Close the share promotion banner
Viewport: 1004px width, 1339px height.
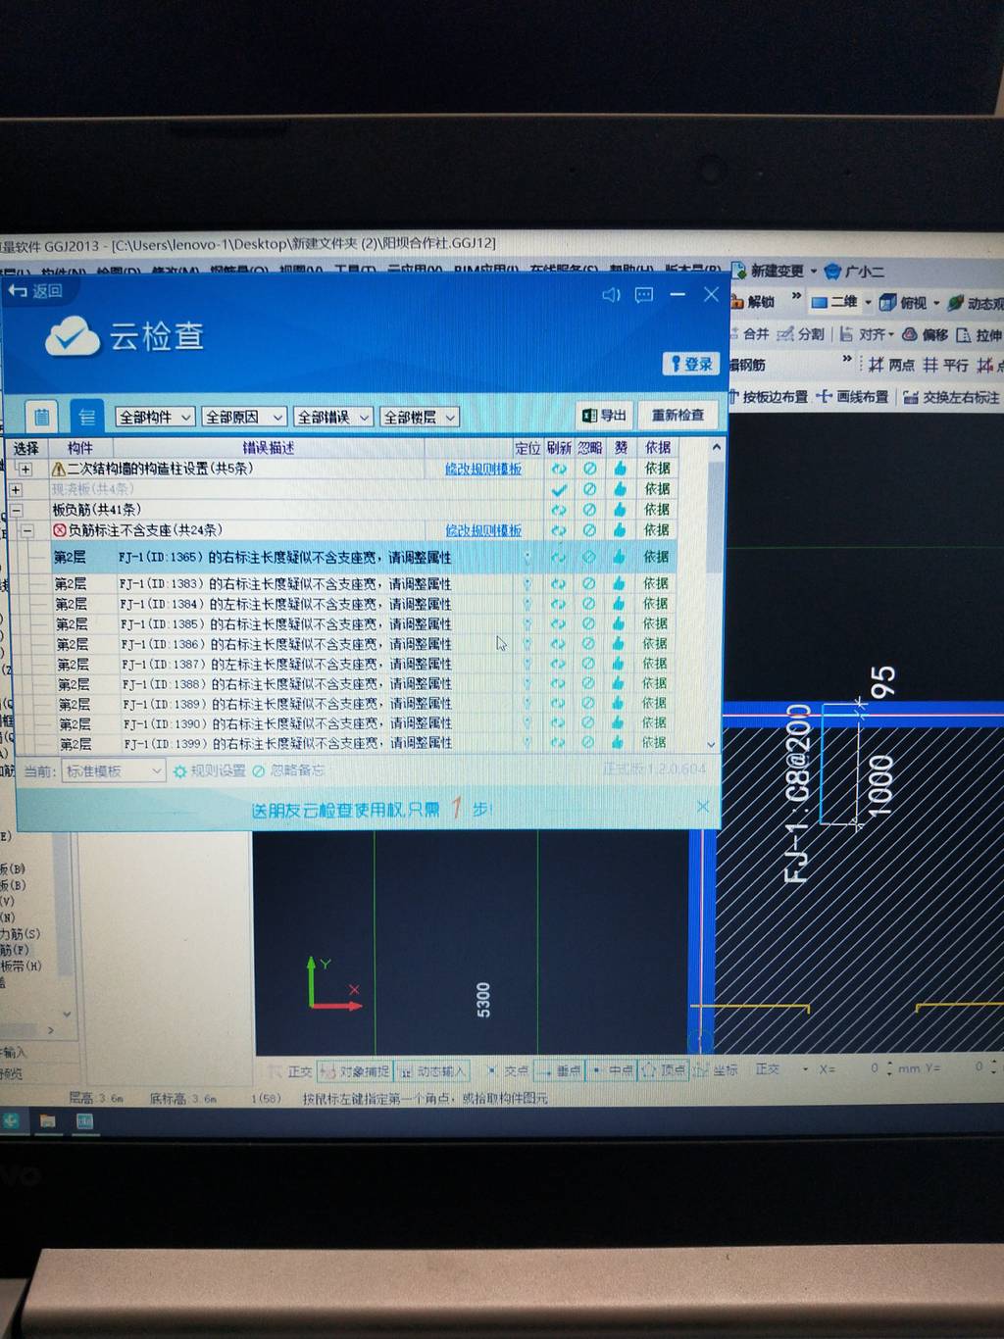[x=702, y=806]
